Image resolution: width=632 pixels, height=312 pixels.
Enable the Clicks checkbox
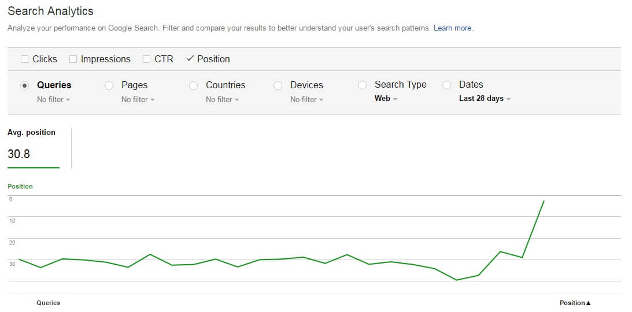[25, 59]
